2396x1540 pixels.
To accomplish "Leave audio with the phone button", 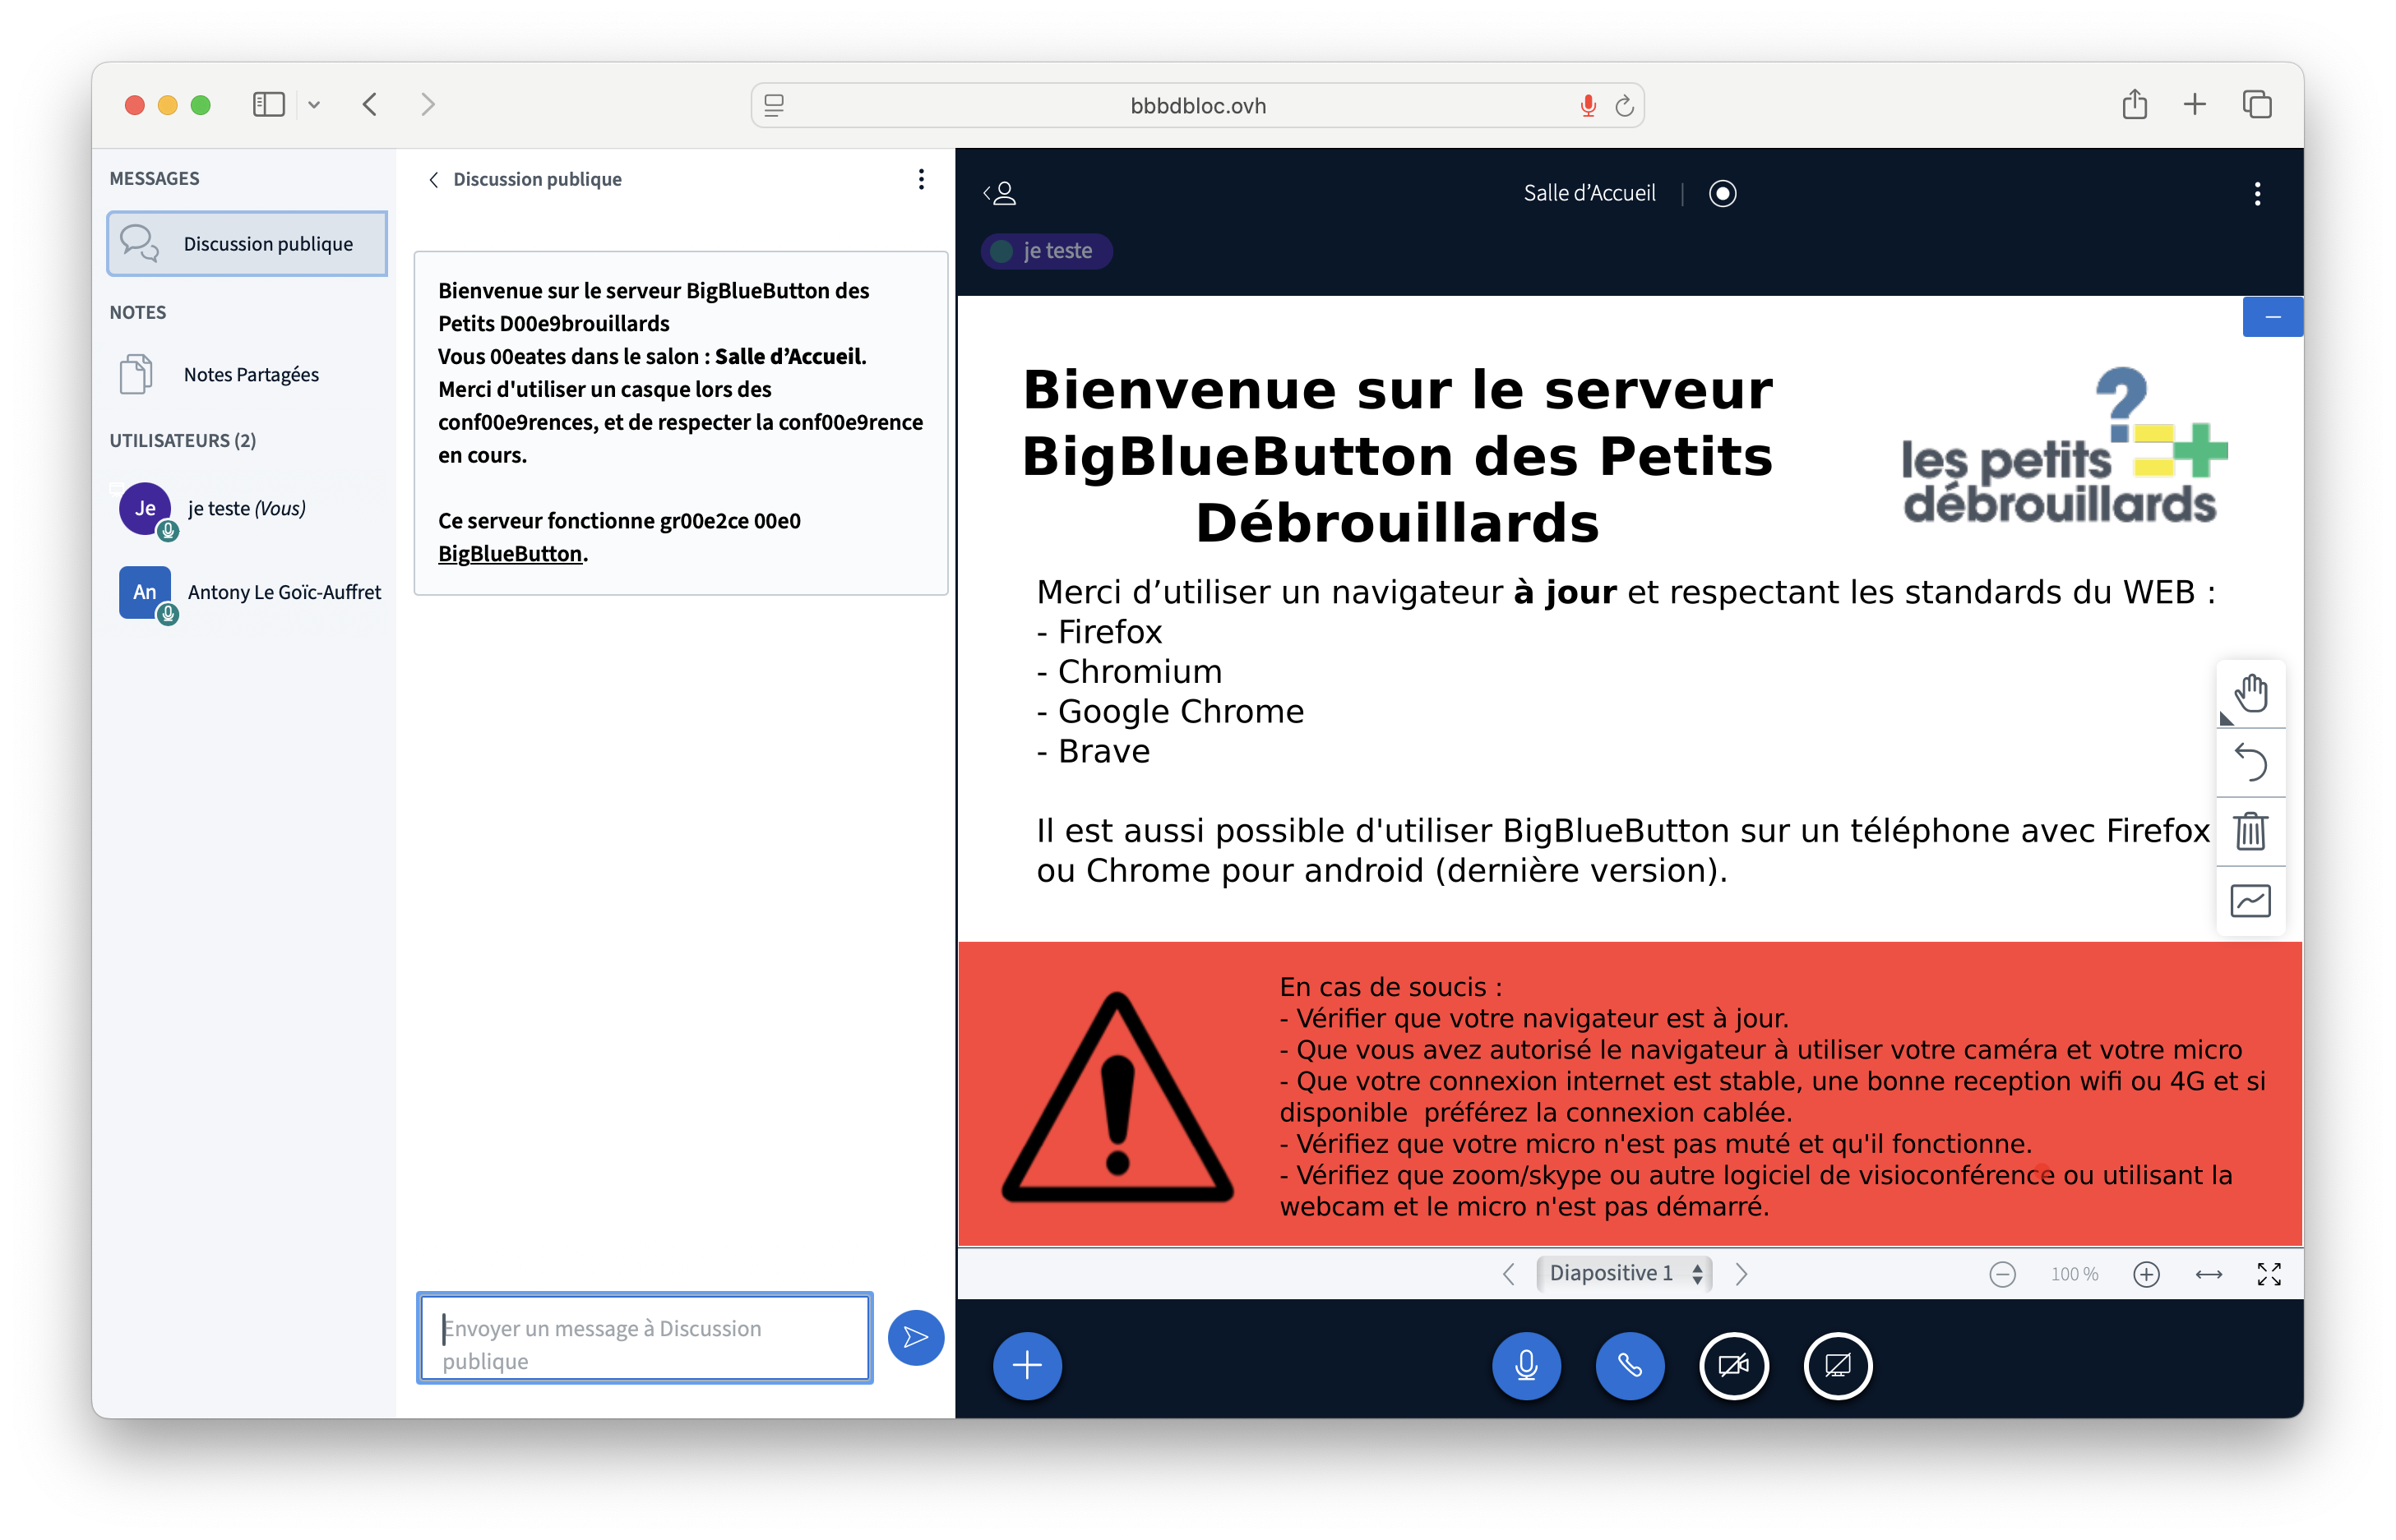I will pyautogui.click(x=1630, y=1365).
